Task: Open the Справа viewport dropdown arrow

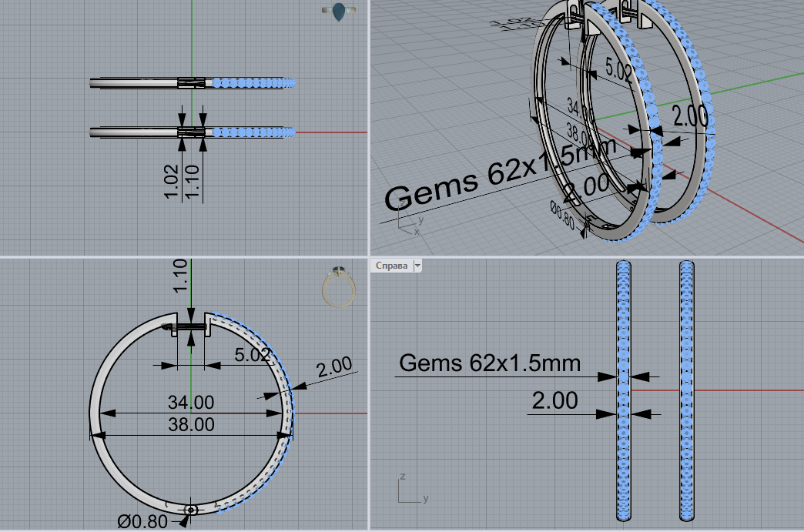Action: tap(417, 266)
